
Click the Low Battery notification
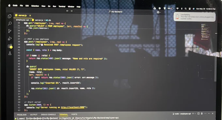tap(195, 17)
